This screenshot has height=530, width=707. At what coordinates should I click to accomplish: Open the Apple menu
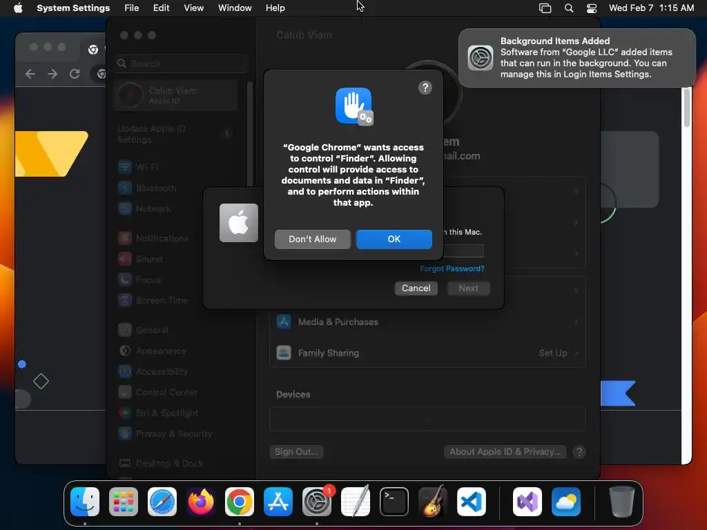click(18, 8)
